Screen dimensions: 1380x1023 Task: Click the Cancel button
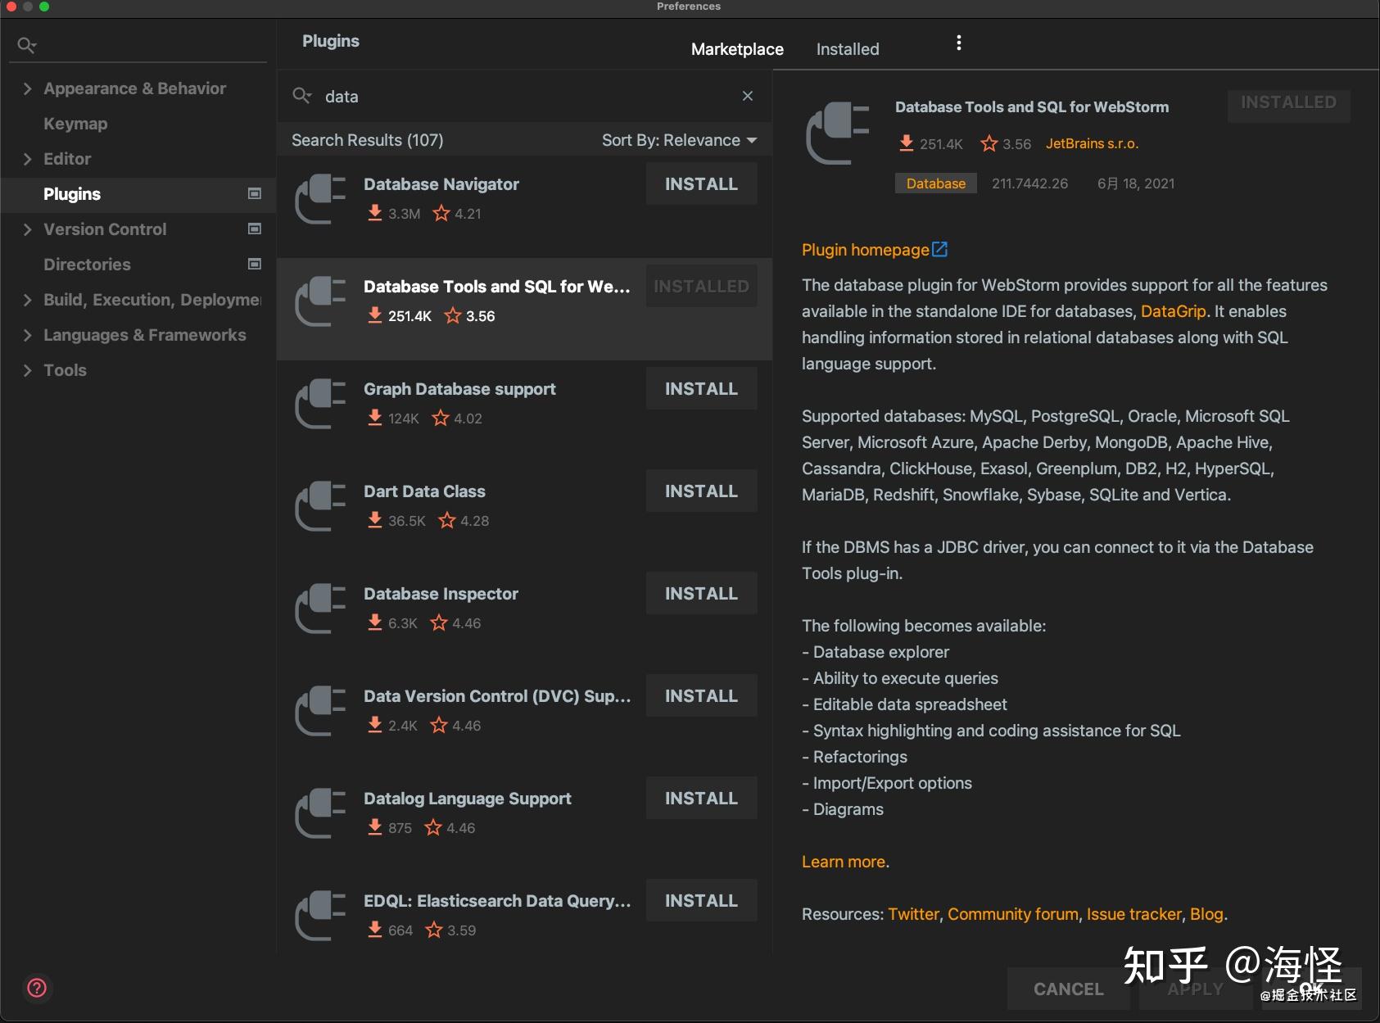point(1068,989)
